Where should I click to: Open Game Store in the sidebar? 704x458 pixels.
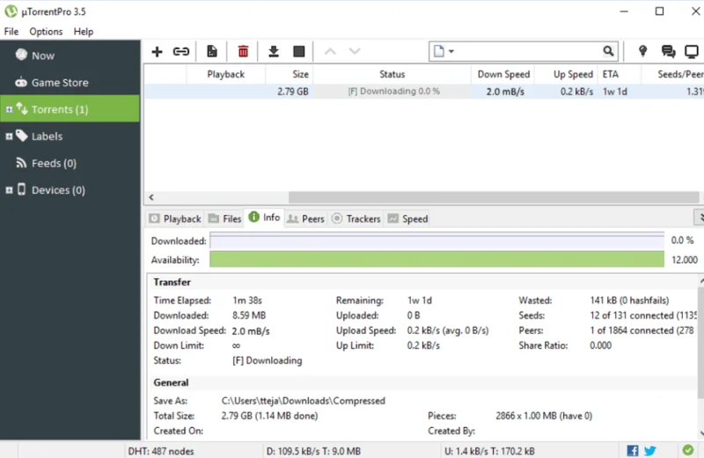70,82
